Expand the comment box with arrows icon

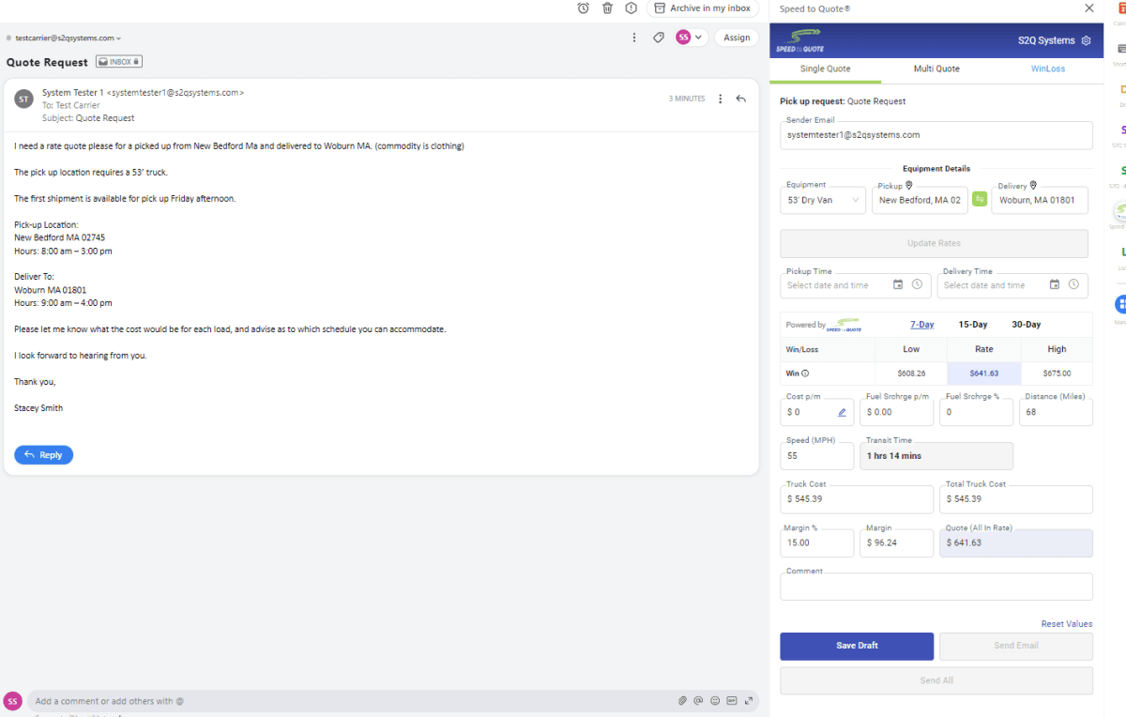point(747,701)
